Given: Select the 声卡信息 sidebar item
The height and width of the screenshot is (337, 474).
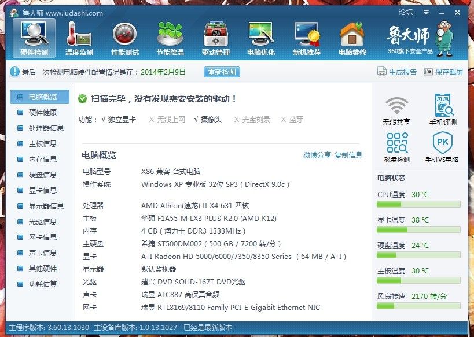Looking at the screenshot, I should 39,253.
